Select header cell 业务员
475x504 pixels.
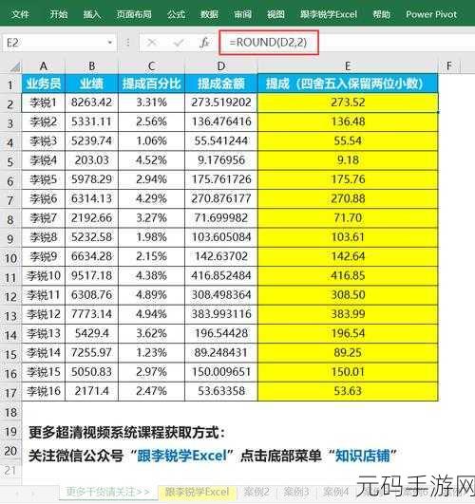(x=44, y=84)
